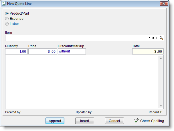Click the plus icon to add new item
The width and height of the screenshot is (174, 131).
157,38
